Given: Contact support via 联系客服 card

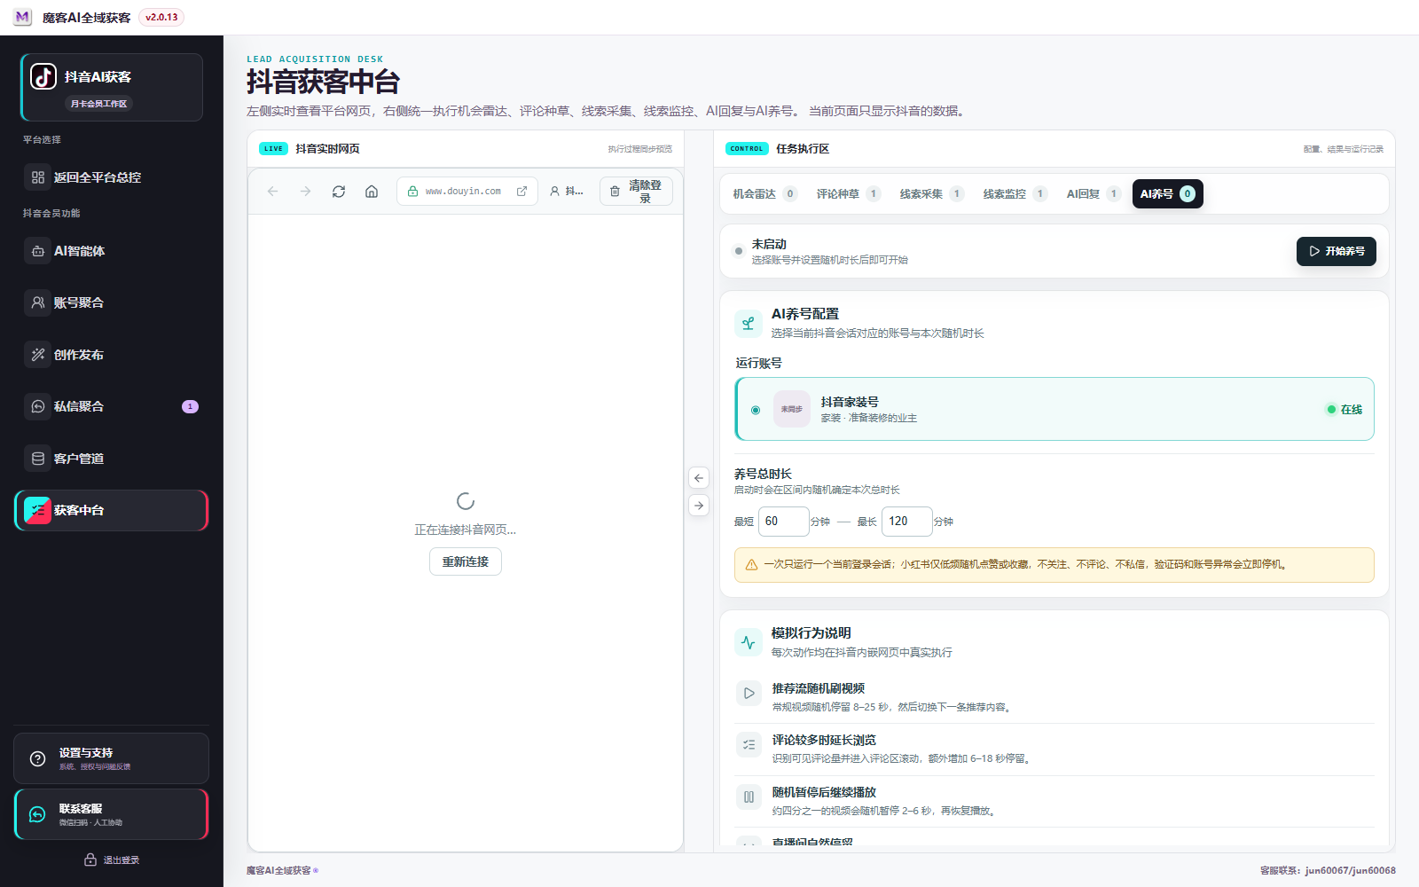Looking at the screenshot, I should [x=112, y=814].
